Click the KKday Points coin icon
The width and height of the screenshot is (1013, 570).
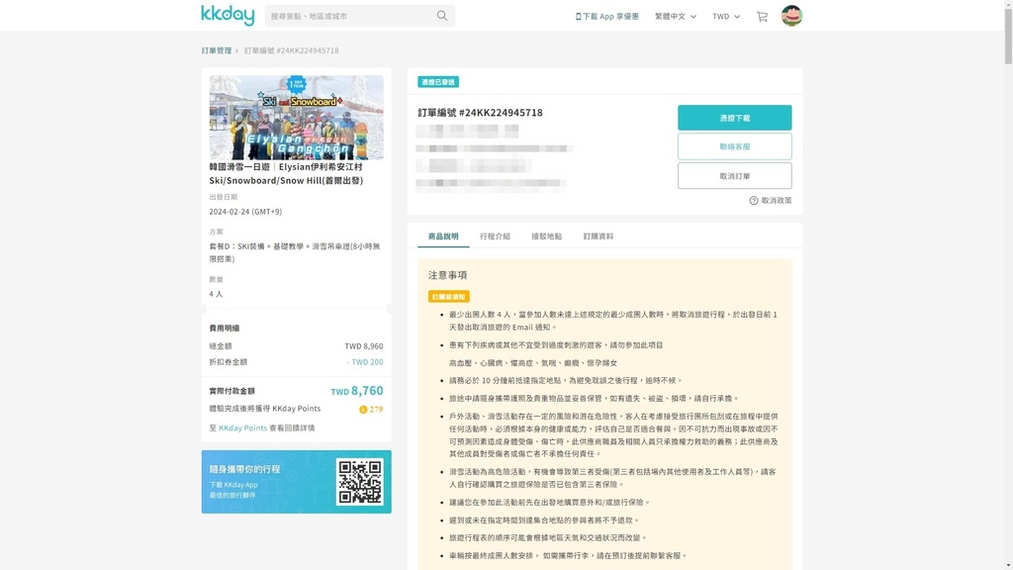click(x=363, y=409)
